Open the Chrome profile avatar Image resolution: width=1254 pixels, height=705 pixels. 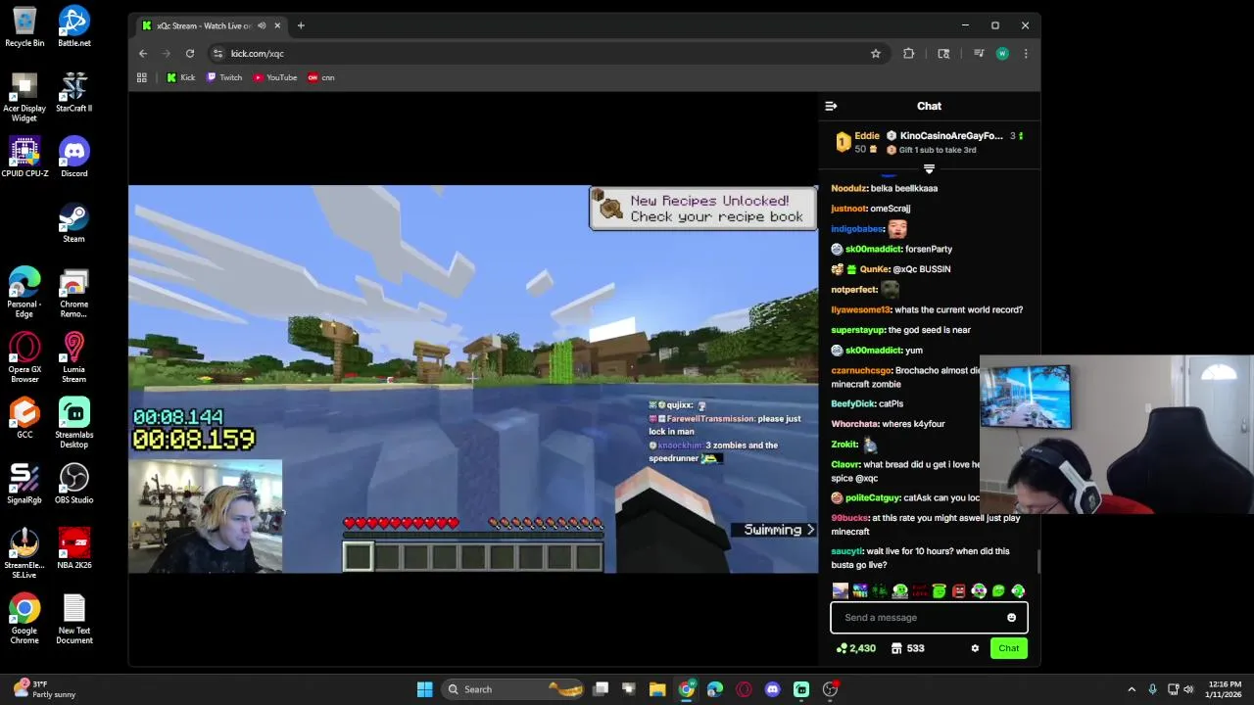[x=1002, y=54]
